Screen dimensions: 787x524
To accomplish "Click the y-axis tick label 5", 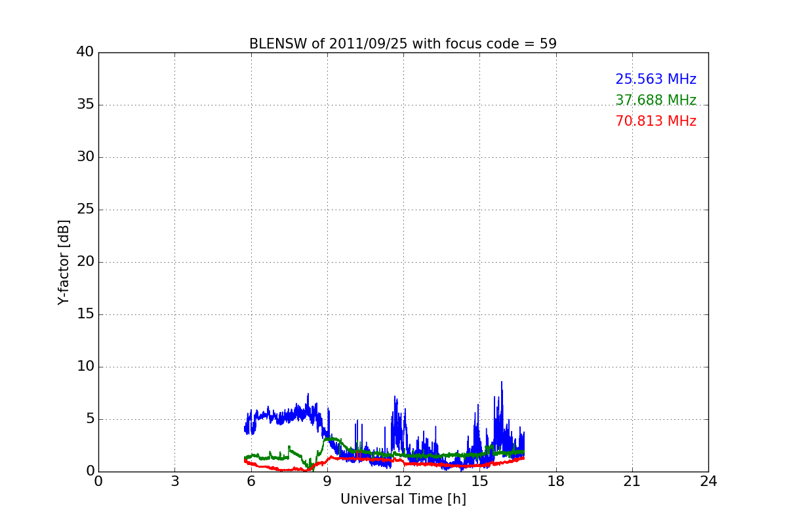I will (90, 419).
